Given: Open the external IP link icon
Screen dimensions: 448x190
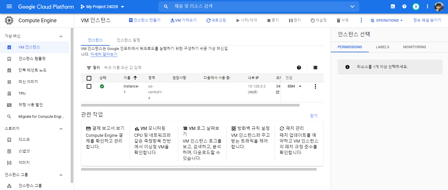Looking at the screenshot, I should coord(278,92).
